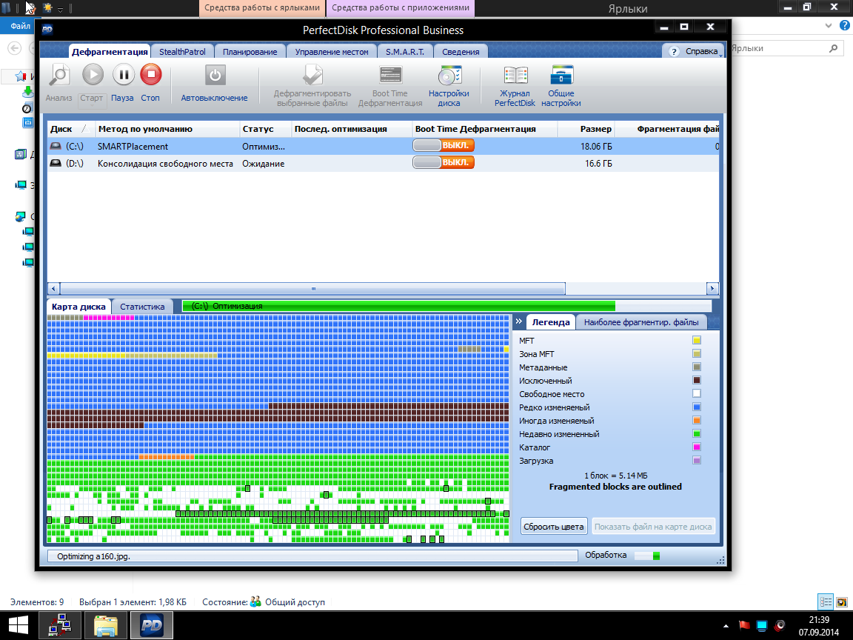Switch to StealthPatrol tab

click(182, 52)
